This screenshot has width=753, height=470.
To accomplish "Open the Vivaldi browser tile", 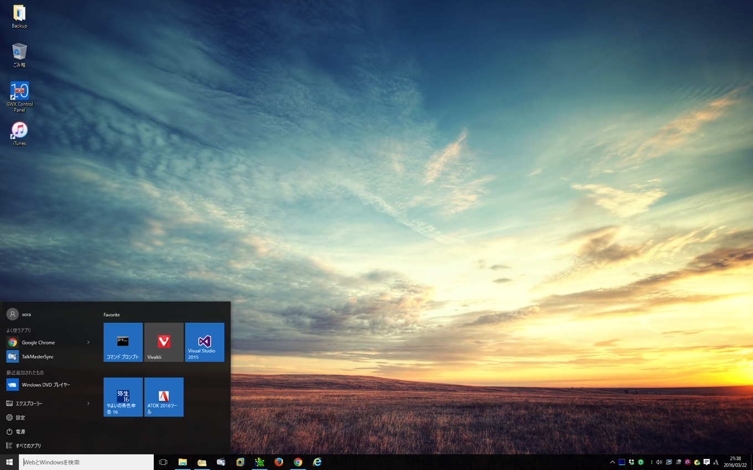I will [x=163, y=342].
